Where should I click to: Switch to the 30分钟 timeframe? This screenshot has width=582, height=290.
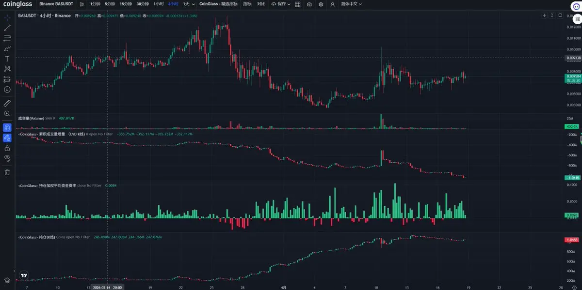(143, 4)
